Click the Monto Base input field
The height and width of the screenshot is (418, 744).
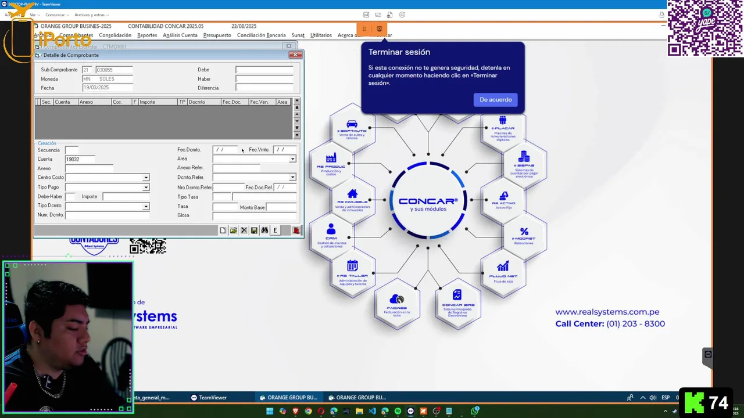[281, 207]
